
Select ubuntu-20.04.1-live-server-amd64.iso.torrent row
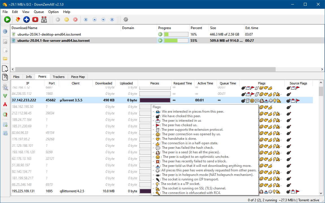(168, 40)
